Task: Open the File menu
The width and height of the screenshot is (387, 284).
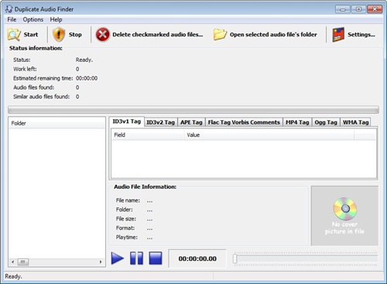Action: [x=12, y=19]
